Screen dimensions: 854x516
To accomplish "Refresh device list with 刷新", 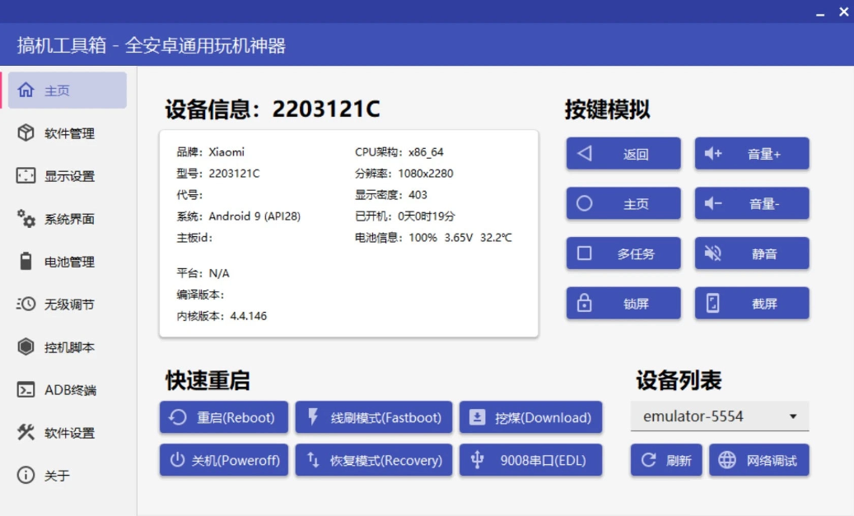I will pyautogui.click(x=666, y=460).
